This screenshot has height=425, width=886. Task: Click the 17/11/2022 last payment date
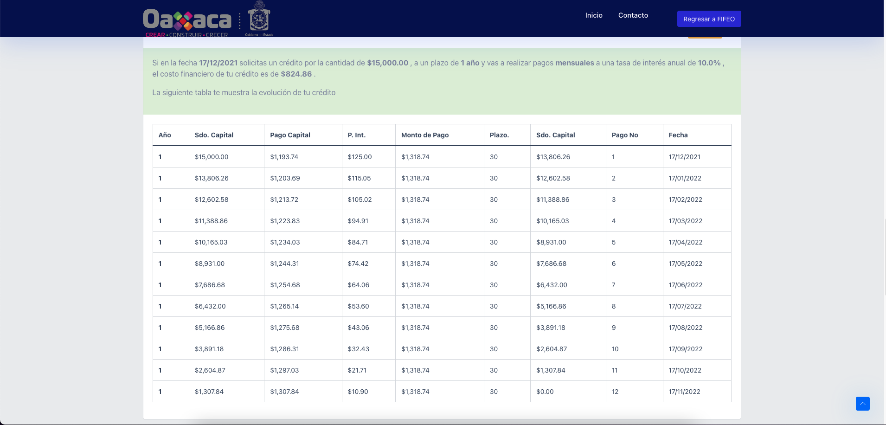coord(684,392)
